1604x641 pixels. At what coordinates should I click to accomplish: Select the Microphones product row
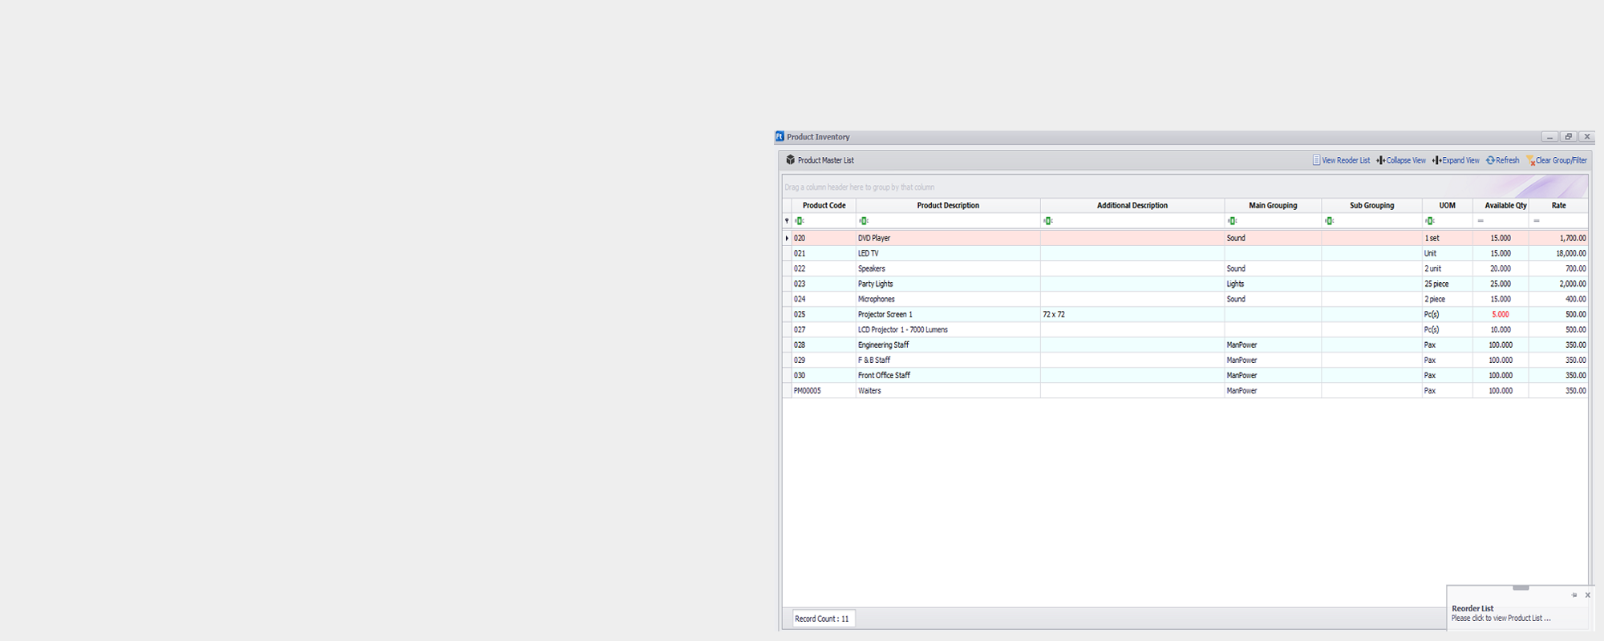[1185, 299]
